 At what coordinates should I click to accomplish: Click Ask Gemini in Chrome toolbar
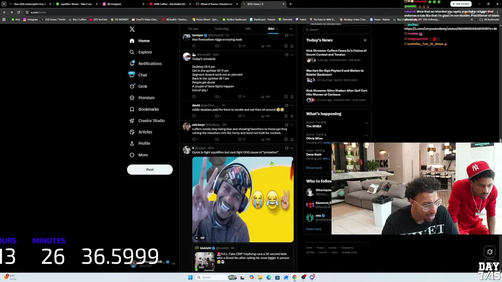click(461, 4)
